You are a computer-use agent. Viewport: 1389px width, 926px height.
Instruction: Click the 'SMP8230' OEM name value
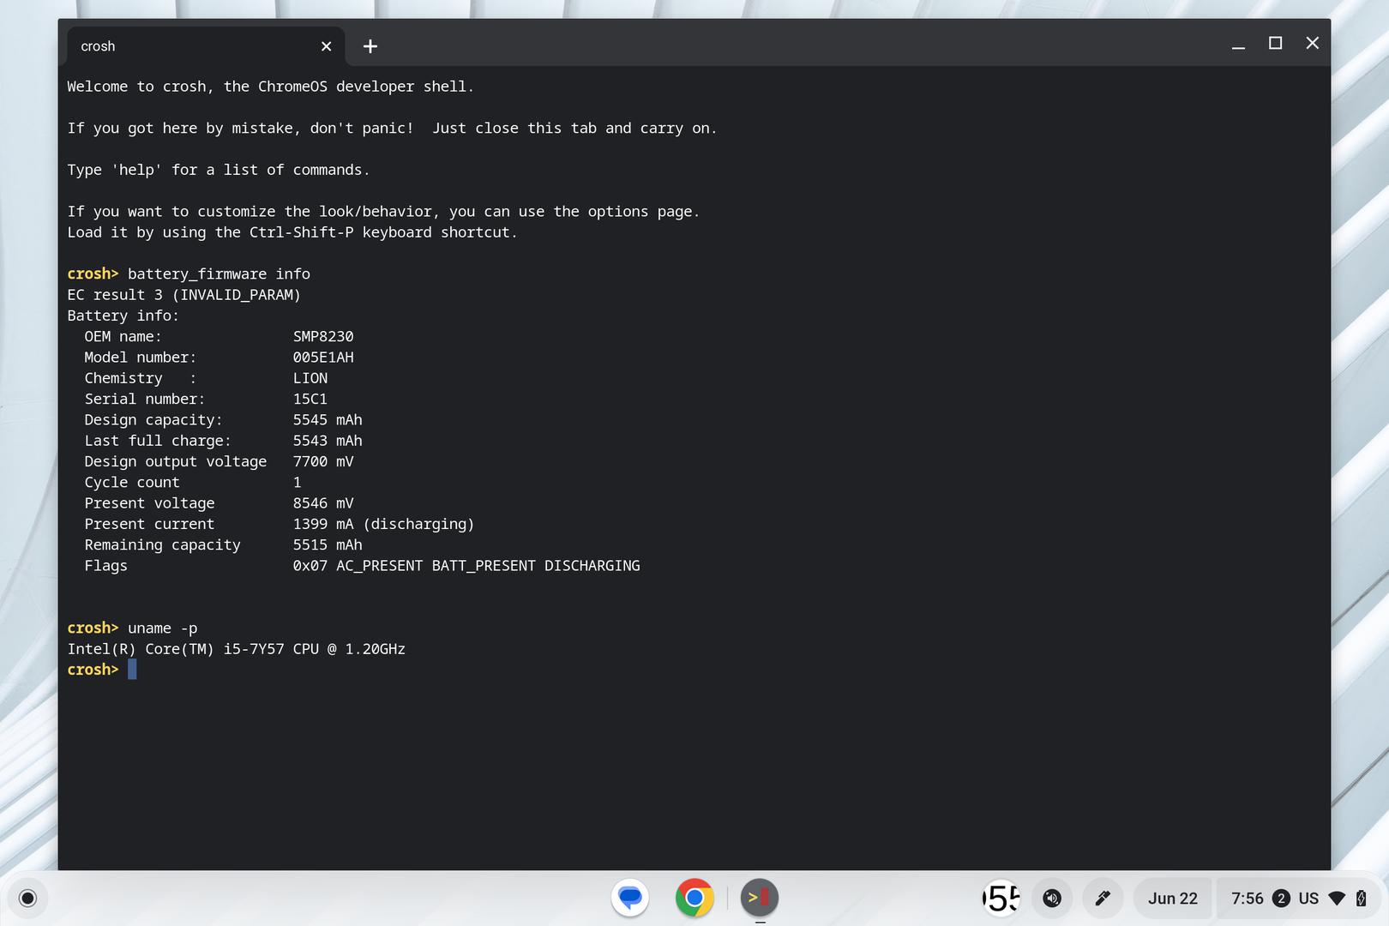click(323, 336)
